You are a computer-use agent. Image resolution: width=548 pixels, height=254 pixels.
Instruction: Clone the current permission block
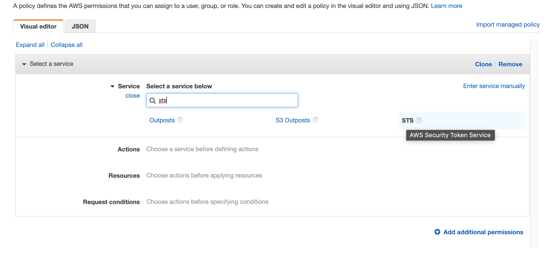click(x=483, y=64)
